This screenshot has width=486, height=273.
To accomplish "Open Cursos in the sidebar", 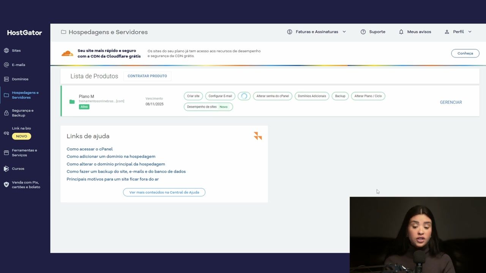I will (18, 169).
